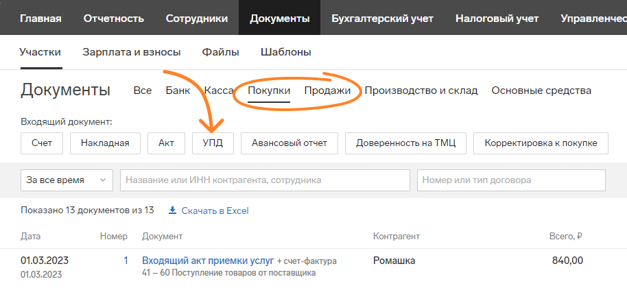The image size is (627, 288).
Task: Click the Ромашка contractor name
Action: [394, 261]
